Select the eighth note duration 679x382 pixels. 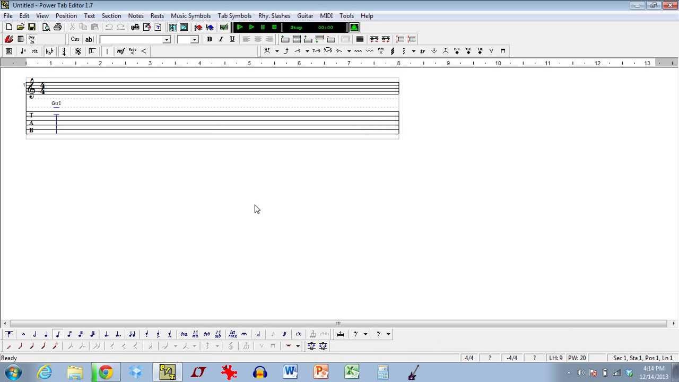tap(58, 334)
